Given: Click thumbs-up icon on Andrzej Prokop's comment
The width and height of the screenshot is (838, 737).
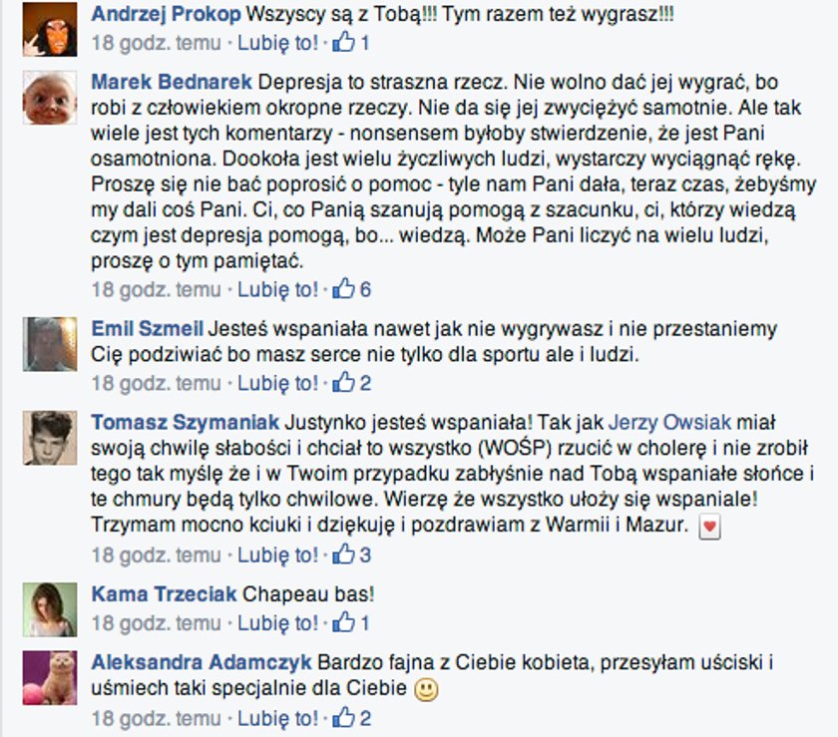Looking at the screenshot, I should click(x=343, y=41).
